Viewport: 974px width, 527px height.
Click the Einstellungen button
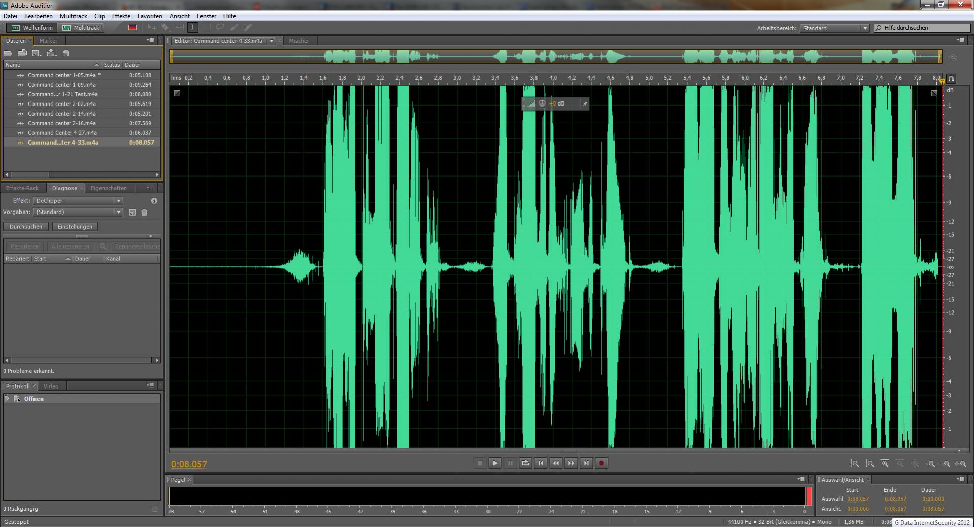[x=75, y=227]
